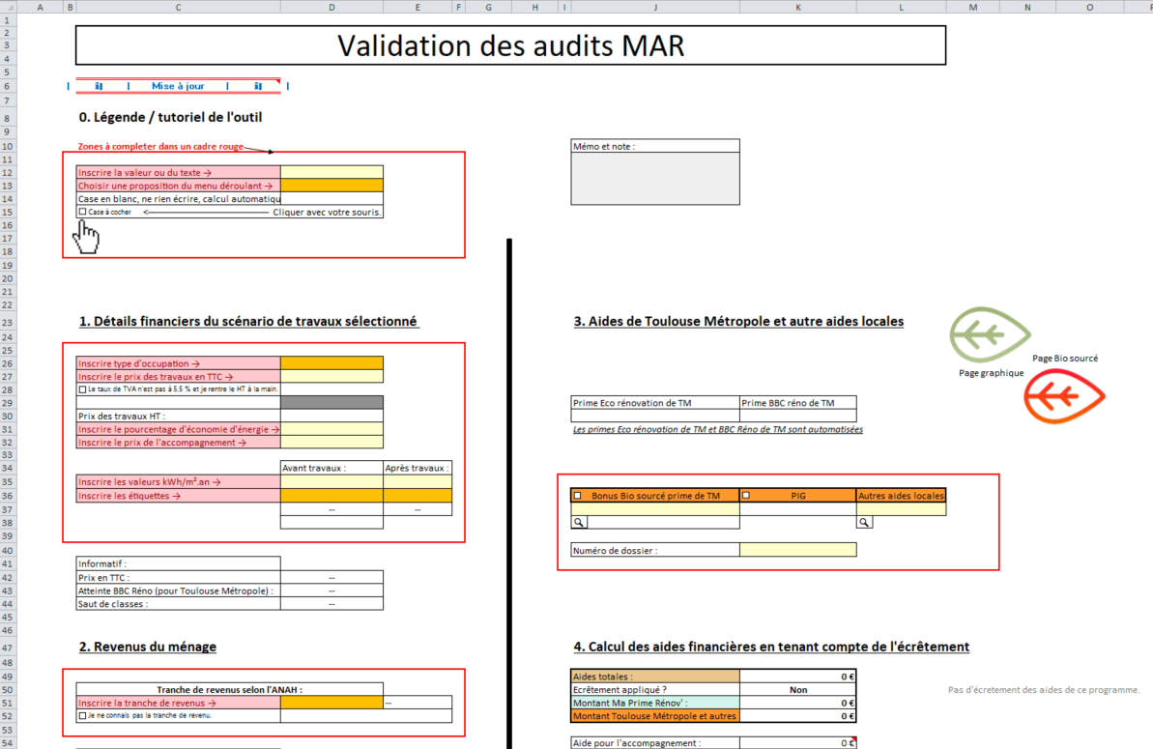The width and height of the screenshot is (1153, 749).
Task: Open the red leaf Page Bio sourcé icon
Action: [1065, 397]
